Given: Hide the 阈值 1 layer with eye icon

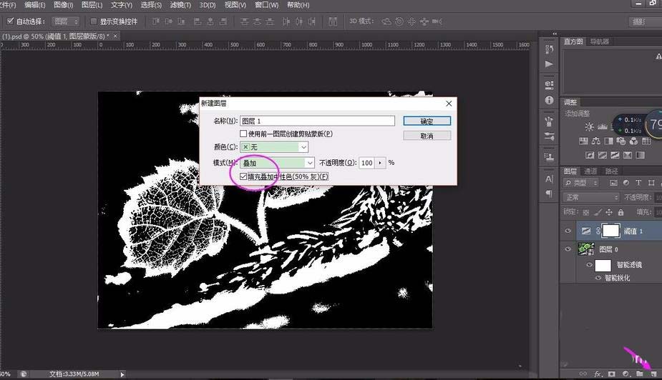Looking at the screenshot, I should tap(568, 231).
